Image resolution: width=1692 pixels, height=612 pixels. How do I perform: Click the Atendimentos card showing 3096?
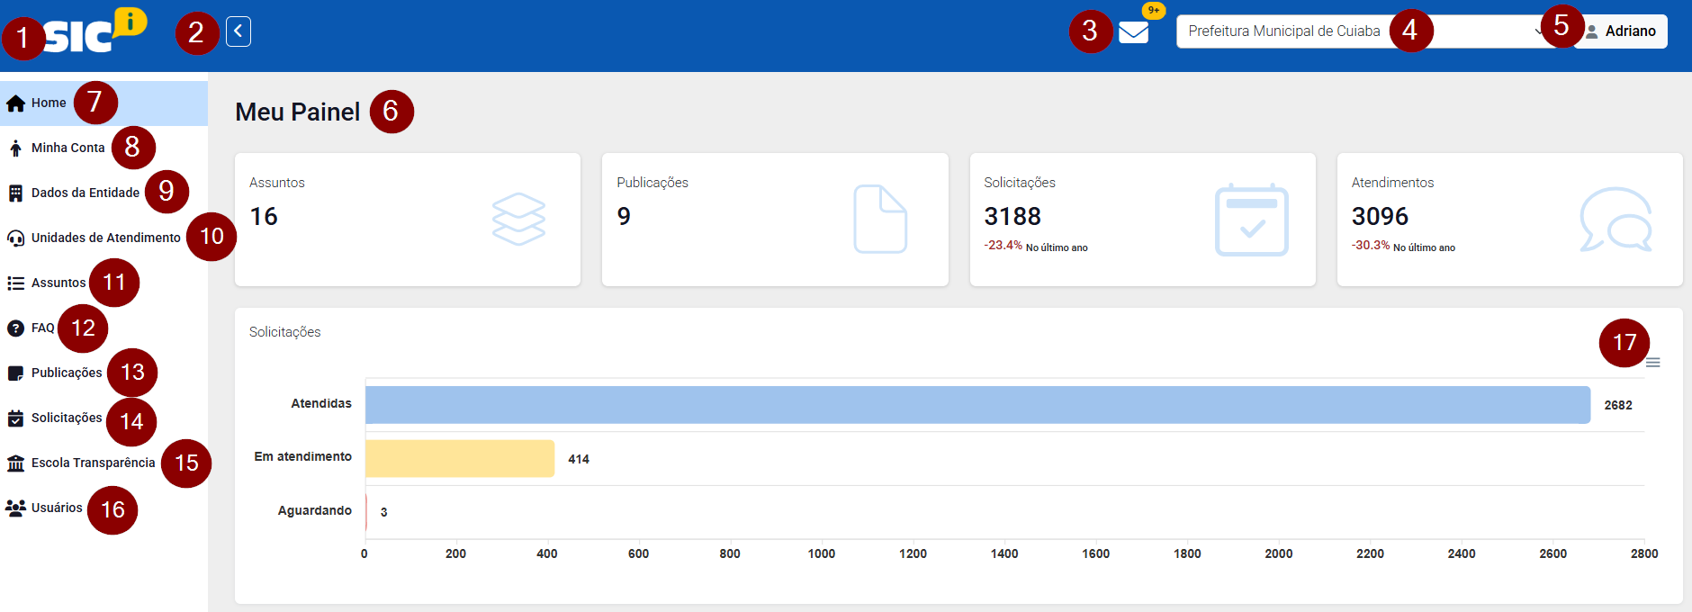pyautogui.click(x=1509, y=220)
